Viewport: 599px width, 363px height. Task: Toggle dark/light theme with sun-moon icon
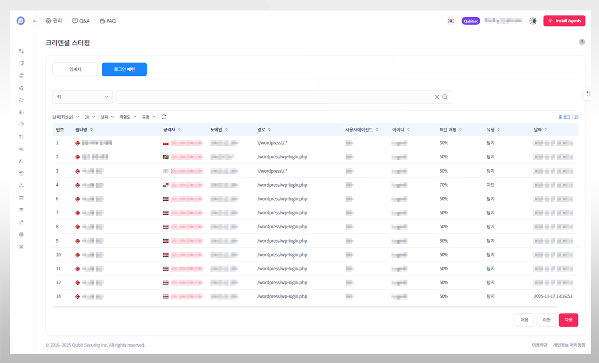[x=533, y=21]
